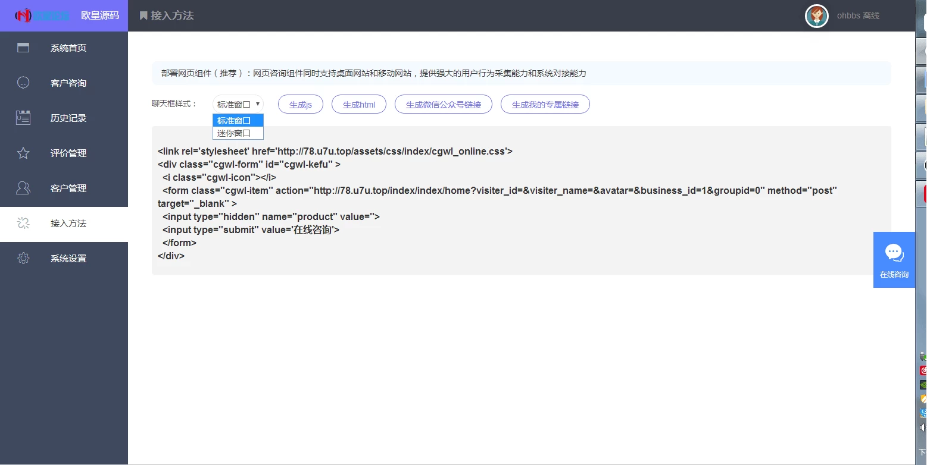Click the 客户咨询 smiley face icon
The width and height of the screenshot is (927, 465).
[x=23, y=83]
